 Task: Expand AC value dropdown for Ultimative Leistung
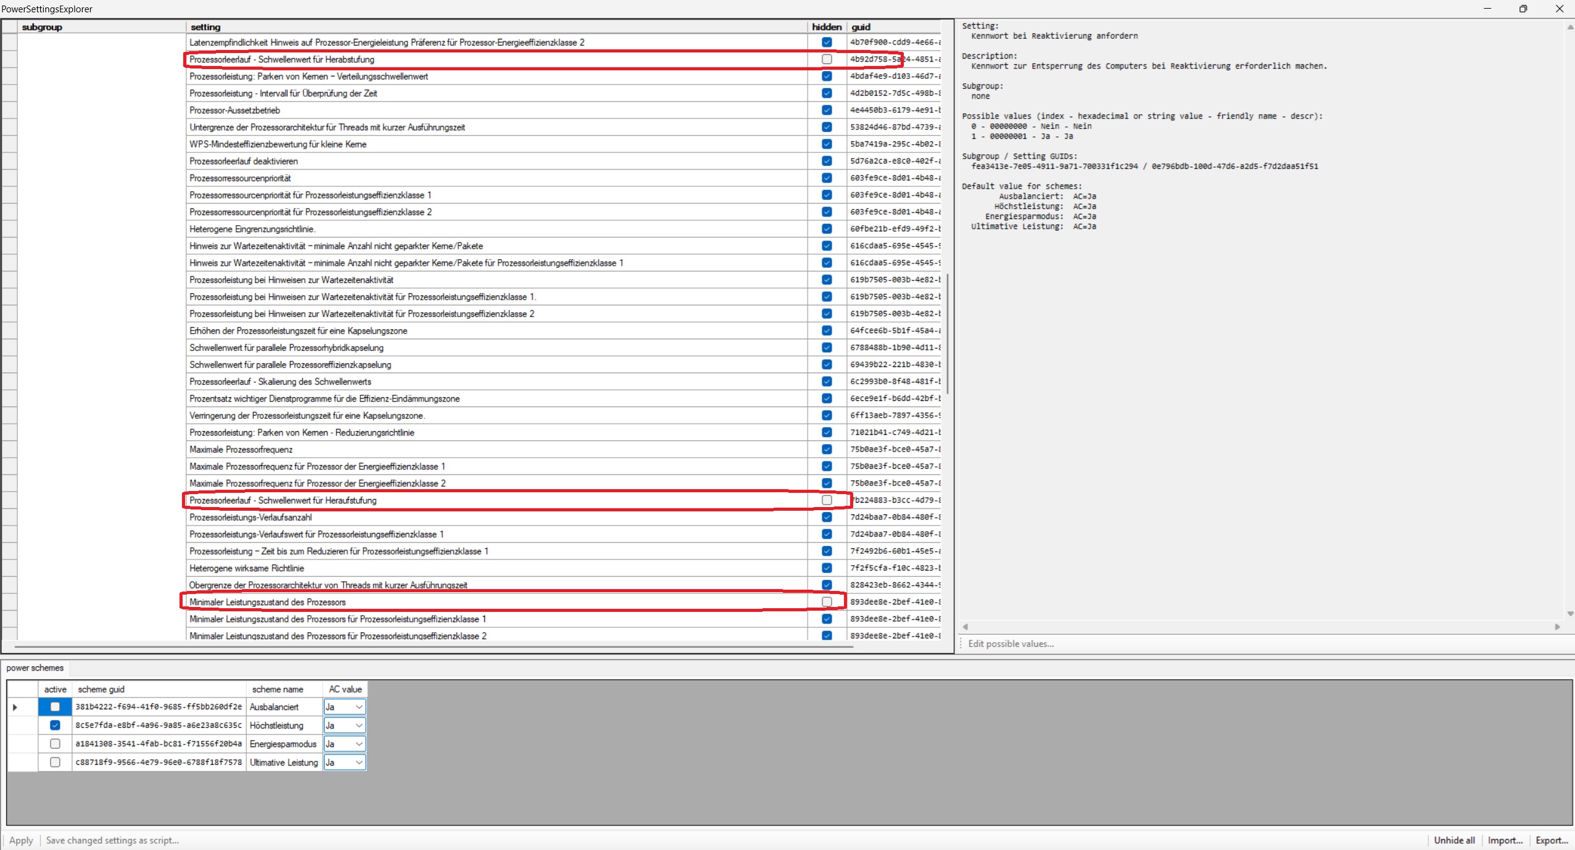tap(358, 762)
